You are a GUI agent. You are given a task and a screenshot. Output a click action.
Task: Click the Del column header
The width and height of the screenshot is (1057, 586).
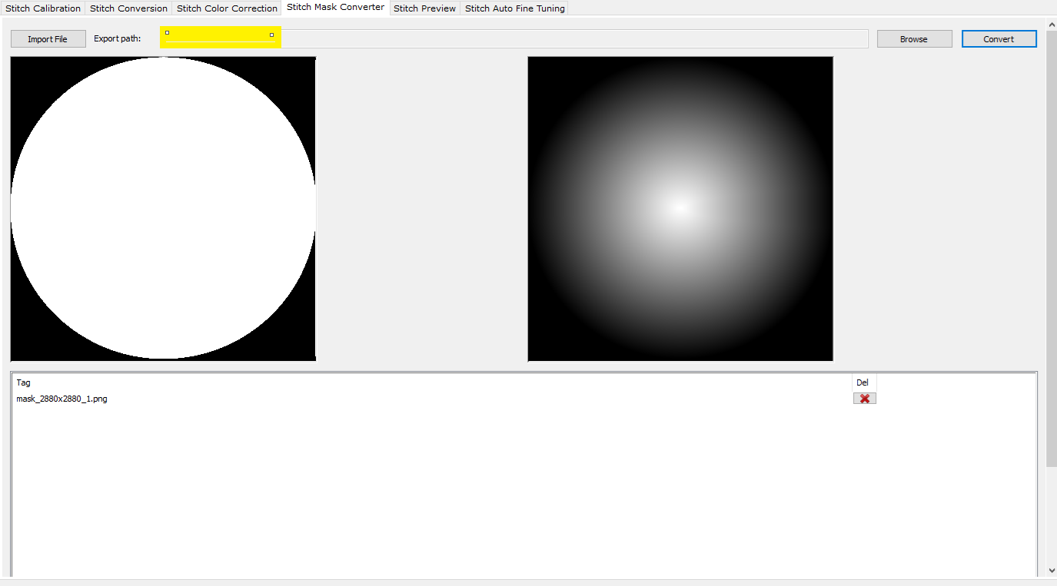click(x=863, y=382)
